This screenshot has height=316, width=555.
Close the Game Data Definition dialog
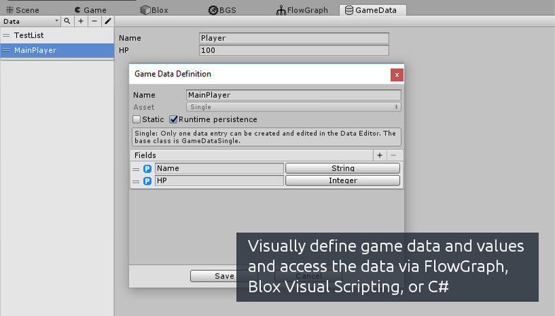397,75
